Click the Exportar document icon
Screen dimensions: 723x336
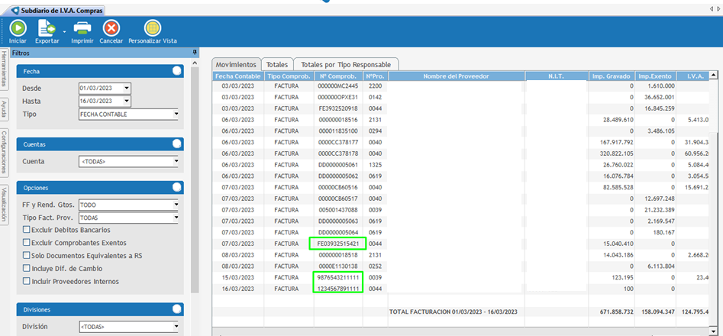point(46,28)
